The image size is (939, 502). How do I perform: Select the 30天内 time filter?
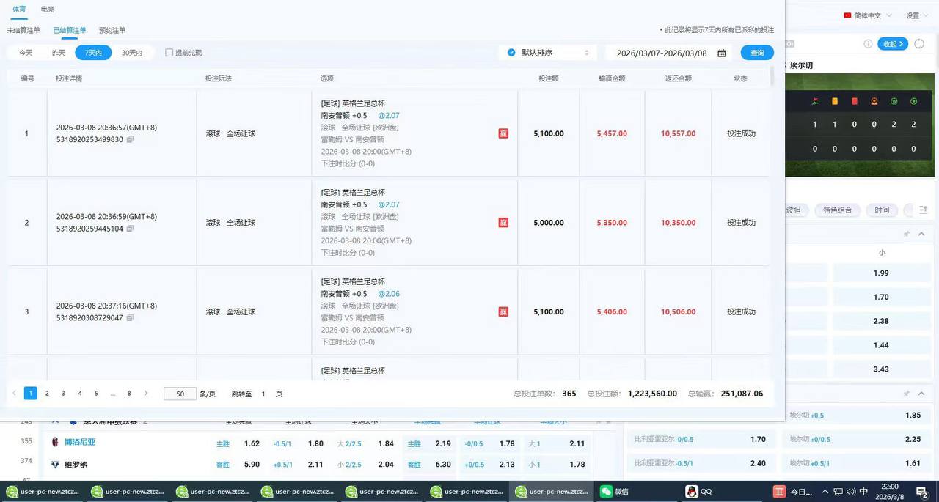click(x=132, y=53)
